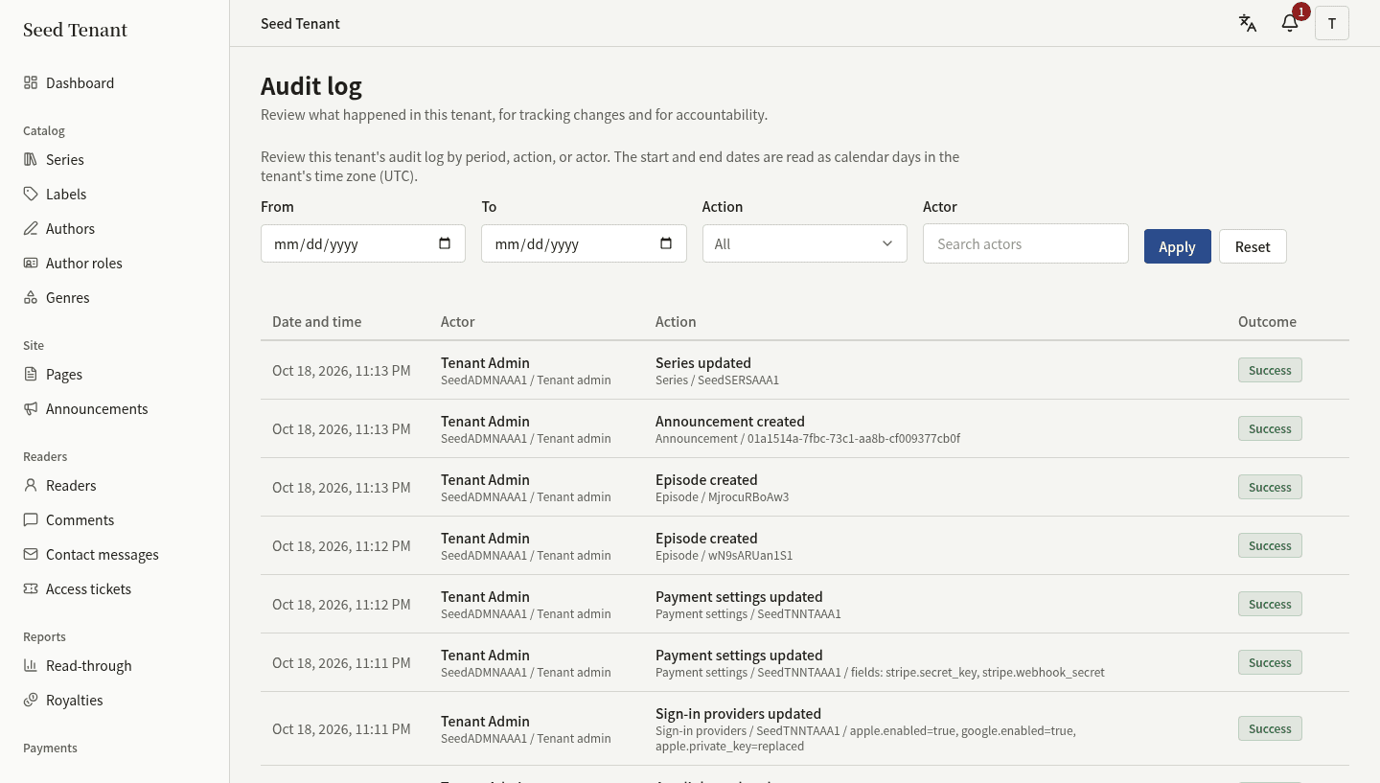1380x783 pixels.
Task: Click Success badge for Series updated
Action: 1270,370
